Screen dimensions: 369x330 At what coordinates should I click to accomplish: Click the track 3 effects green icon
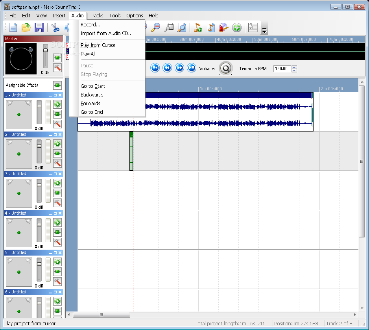pyautogui.click(x=57, y=193)
